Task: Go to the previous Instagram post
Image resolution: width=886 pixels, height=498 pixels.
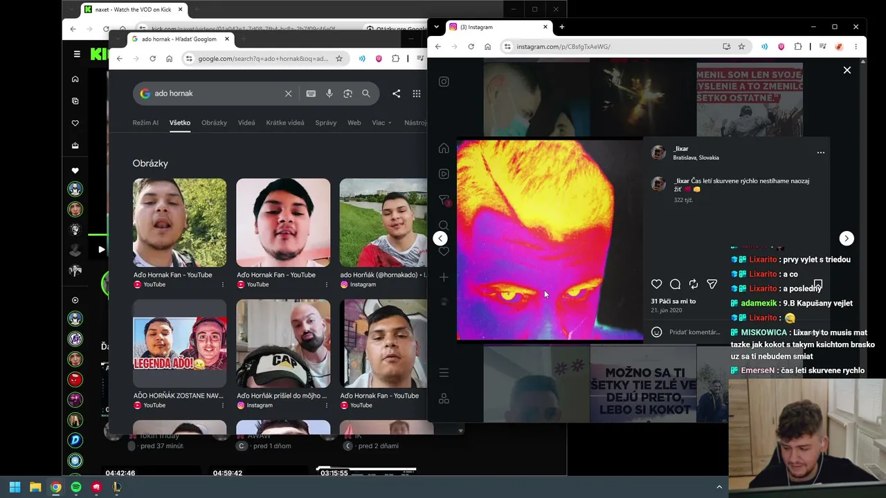Action: coord(440,239)
